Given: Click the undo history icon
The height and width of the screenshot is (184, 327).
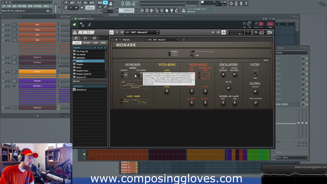Looking at the screenshot, I should pyautogui.click(x=231, y=4).
